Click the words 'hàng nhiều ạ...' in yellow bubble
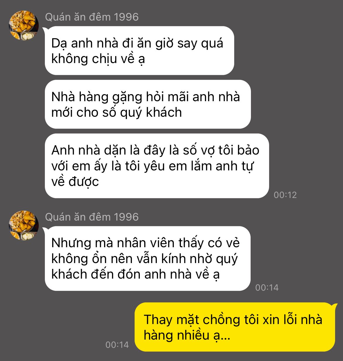 tap(187, 335)
